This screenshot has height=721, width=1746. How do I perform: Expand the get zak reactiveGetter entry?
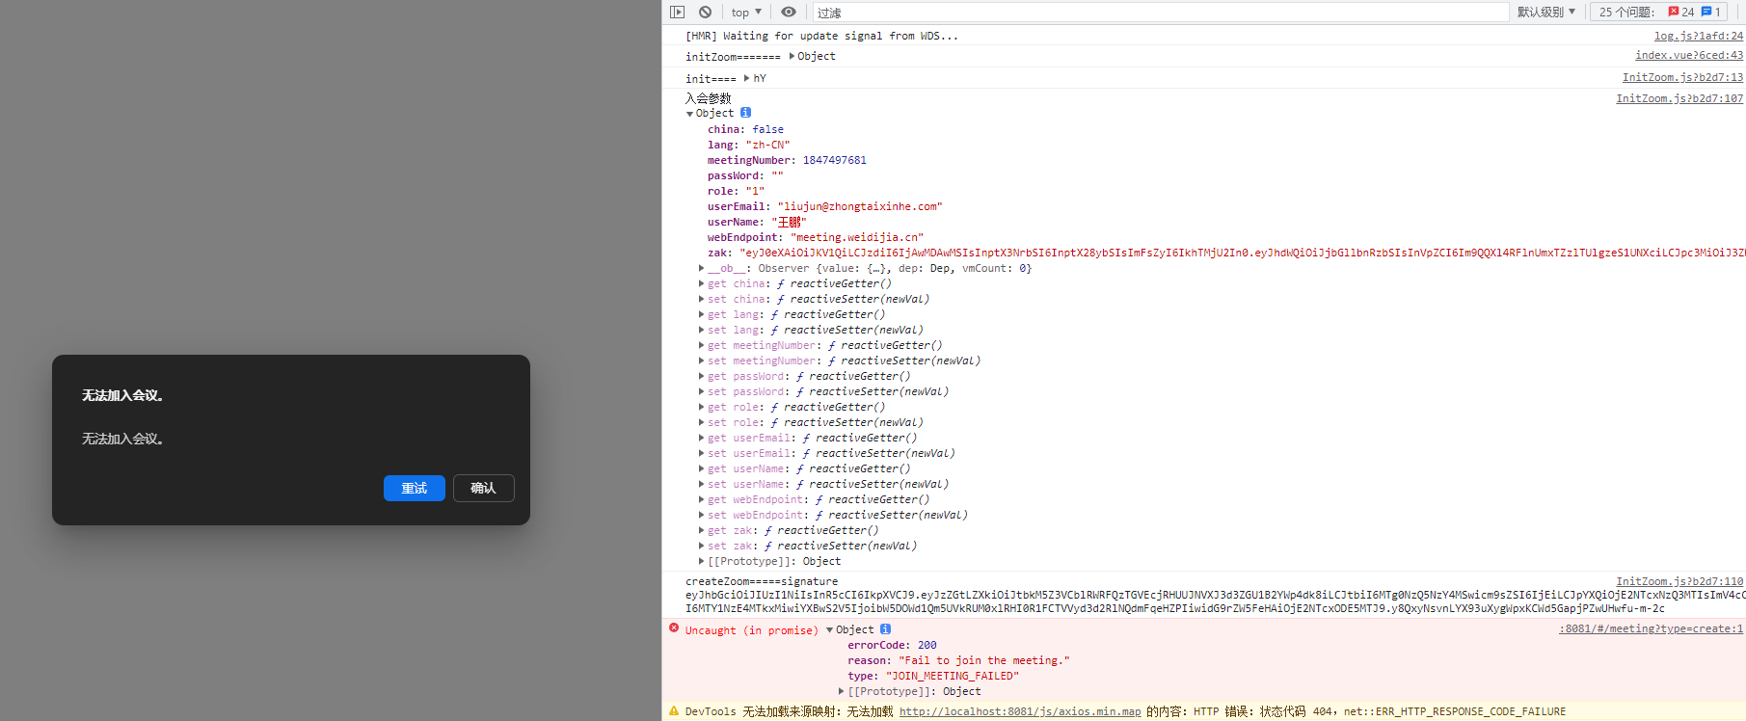(701, 530)
